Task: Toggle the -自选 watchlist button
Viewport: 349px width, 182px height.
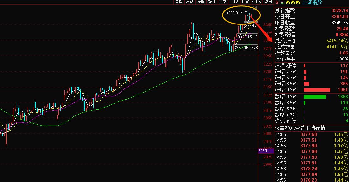Action: 256,2
